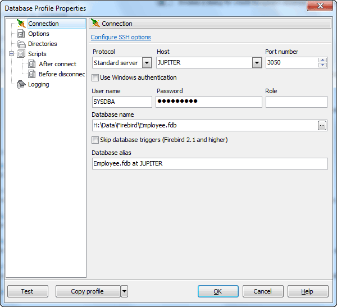Click the Connection plug icon in tree
Image resolution: width=337 pixels, height=307 pixels.
pyautogui.click(x=21, y=24)
